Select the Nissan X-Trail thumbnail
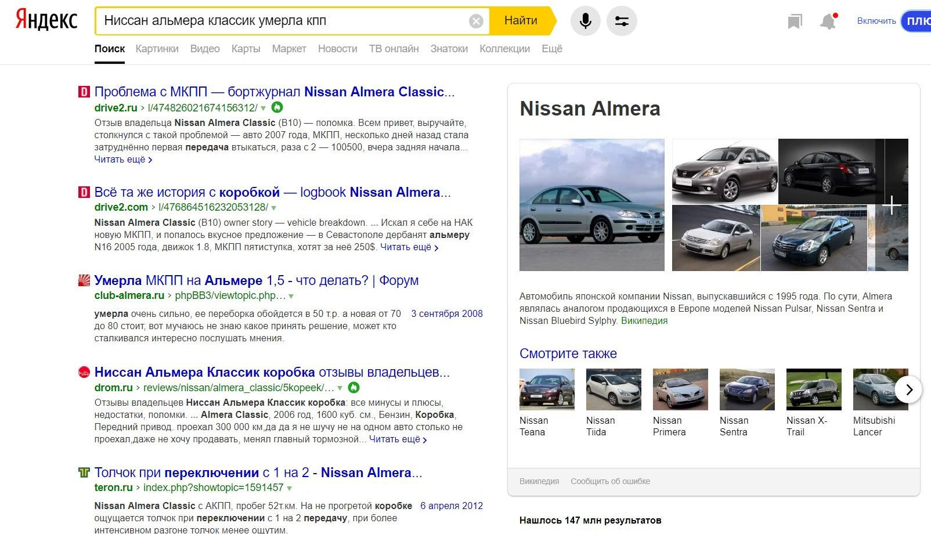The image size is (931, 534). pyautogui.click(x=814, y=389)
